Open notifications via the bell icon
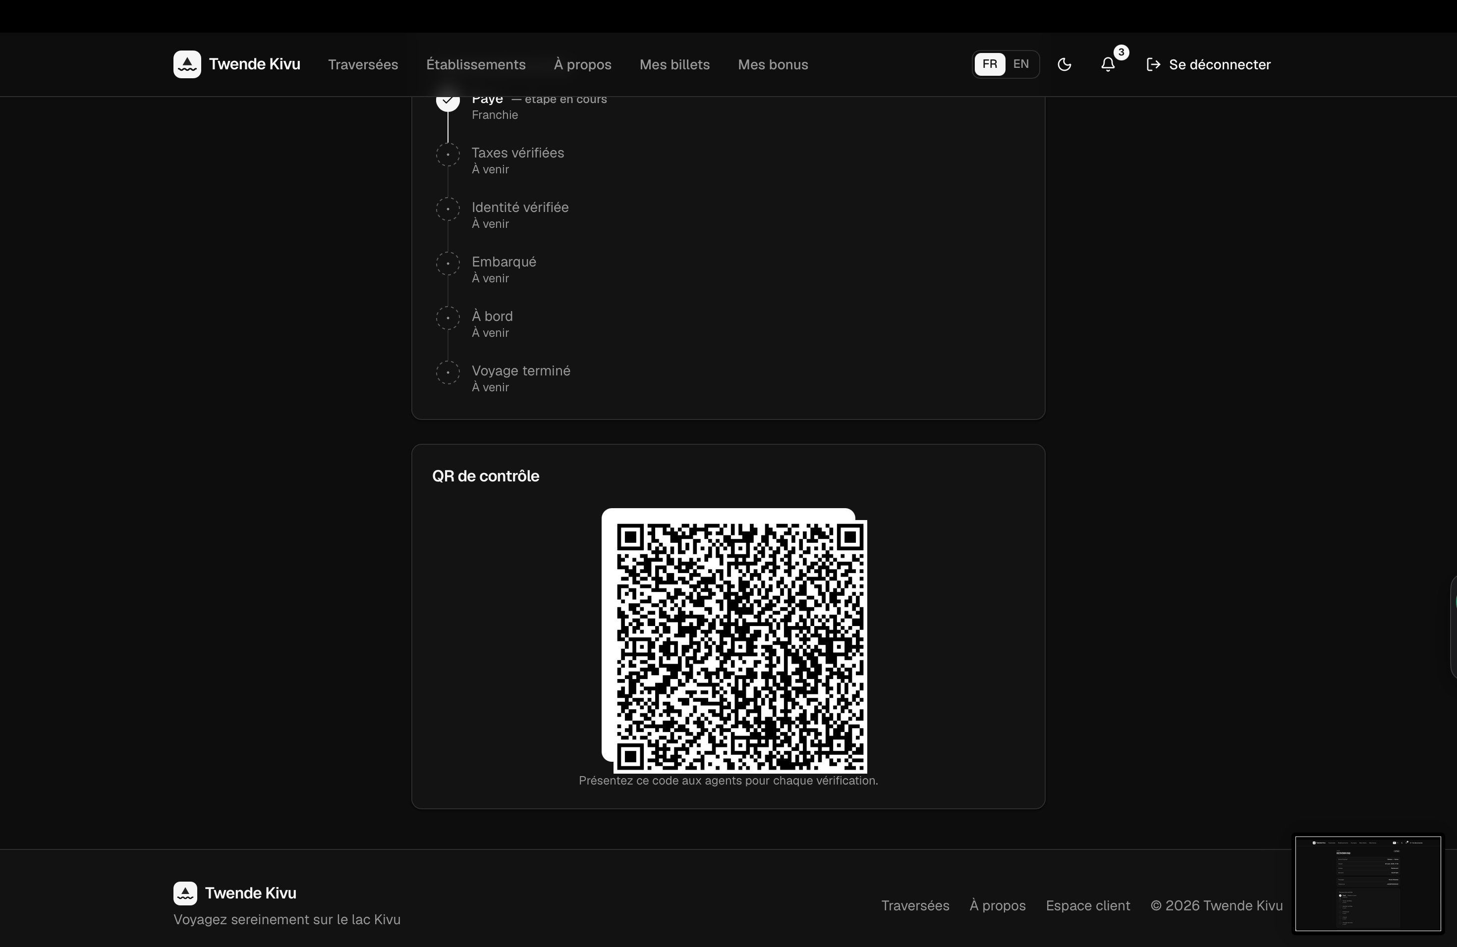Screen dimensions: 1457x947 (x=1108, y=64)
